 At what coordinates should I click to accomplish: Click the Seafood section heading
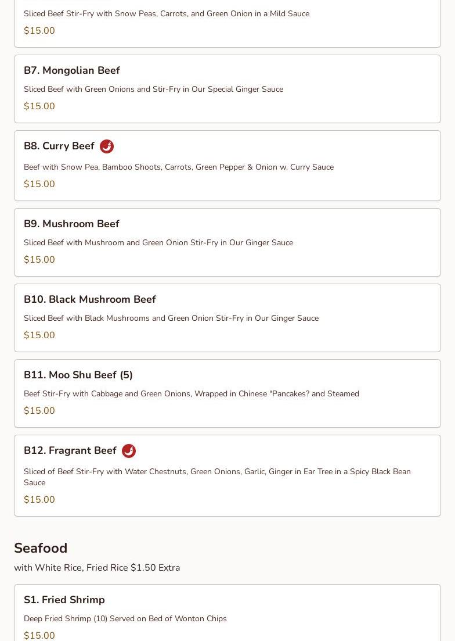coord(41,548)
